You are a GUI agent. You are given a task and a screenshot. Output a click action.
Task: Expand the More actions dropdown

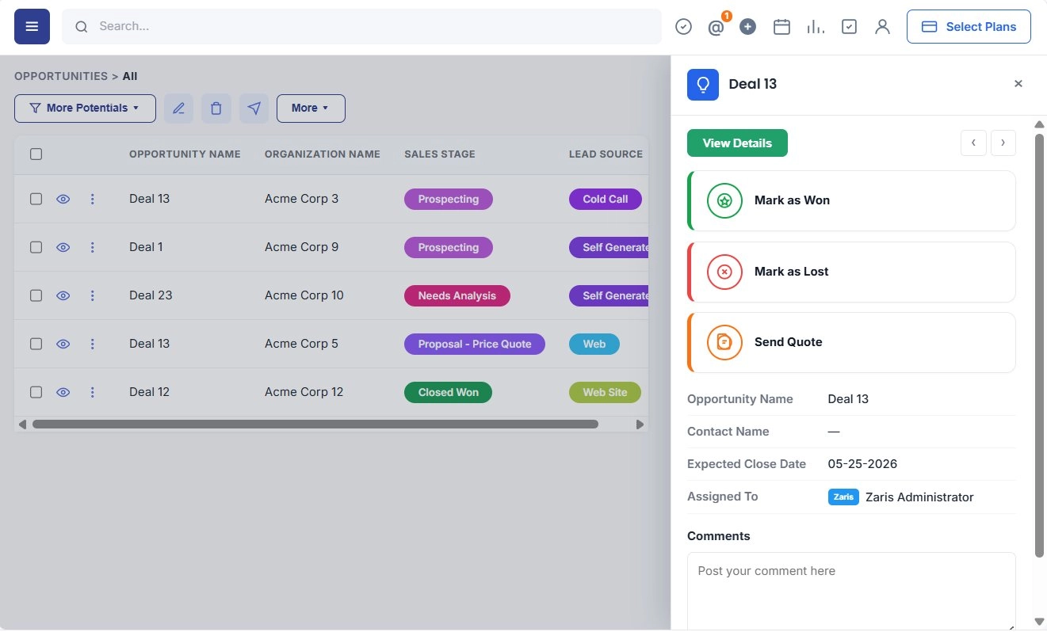coord(311,109)
